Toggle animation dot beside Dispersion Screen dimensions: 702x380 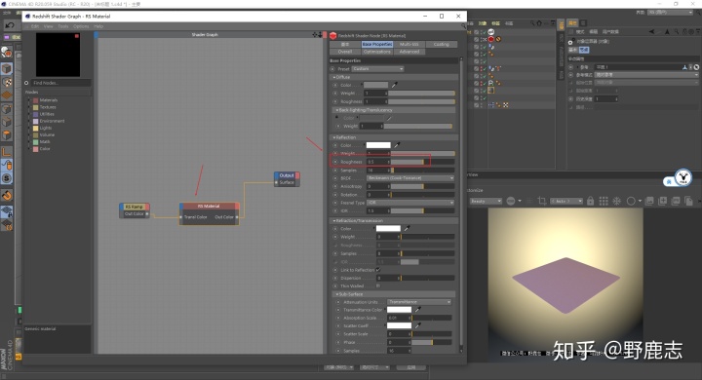click(335, 278)
